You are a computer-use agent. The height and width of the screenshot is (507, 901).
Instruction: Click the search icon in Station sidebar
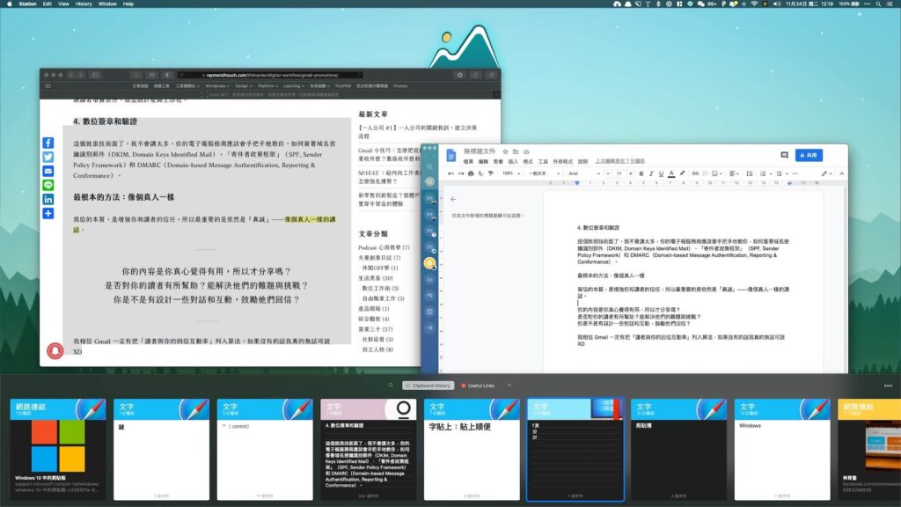pyautogui.click(x=429, y=166)
